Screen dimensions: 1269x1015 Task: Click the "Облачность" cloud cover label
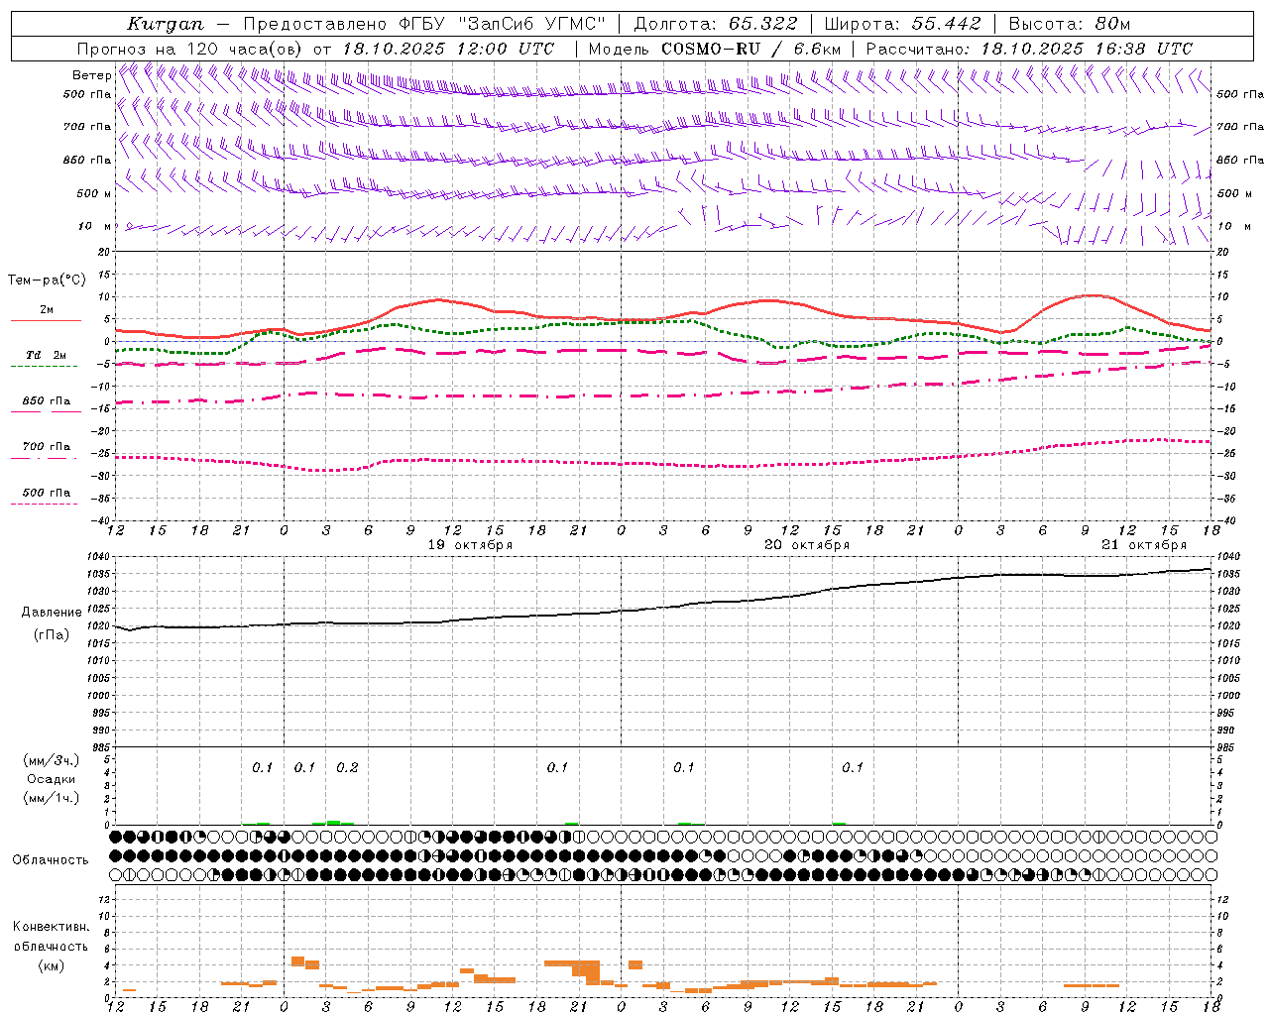click(x=51, y=860)
